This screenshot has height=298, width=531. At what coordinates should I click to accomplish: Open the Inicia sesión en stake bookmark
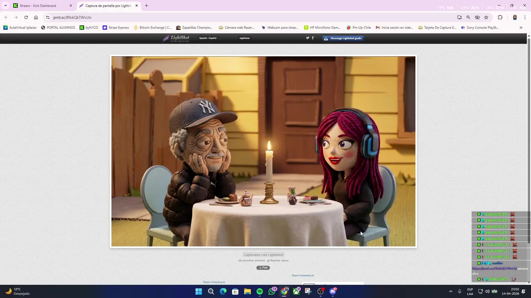click(395, 28)
